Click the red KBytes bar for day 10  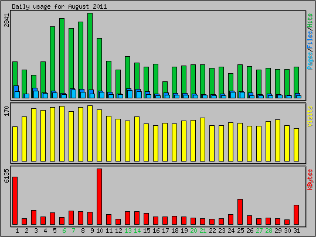point(99,197)
